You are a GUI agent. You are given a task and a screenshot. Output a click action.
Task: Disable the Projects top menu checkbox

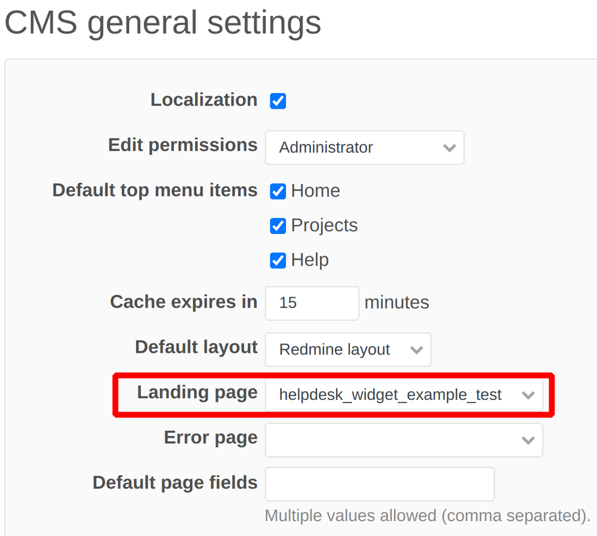[x=278, y=226]
